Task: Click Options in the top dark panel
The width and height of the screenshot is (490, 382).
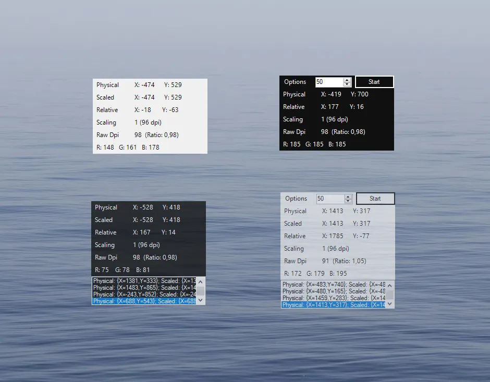Action: tap(295, 82)
